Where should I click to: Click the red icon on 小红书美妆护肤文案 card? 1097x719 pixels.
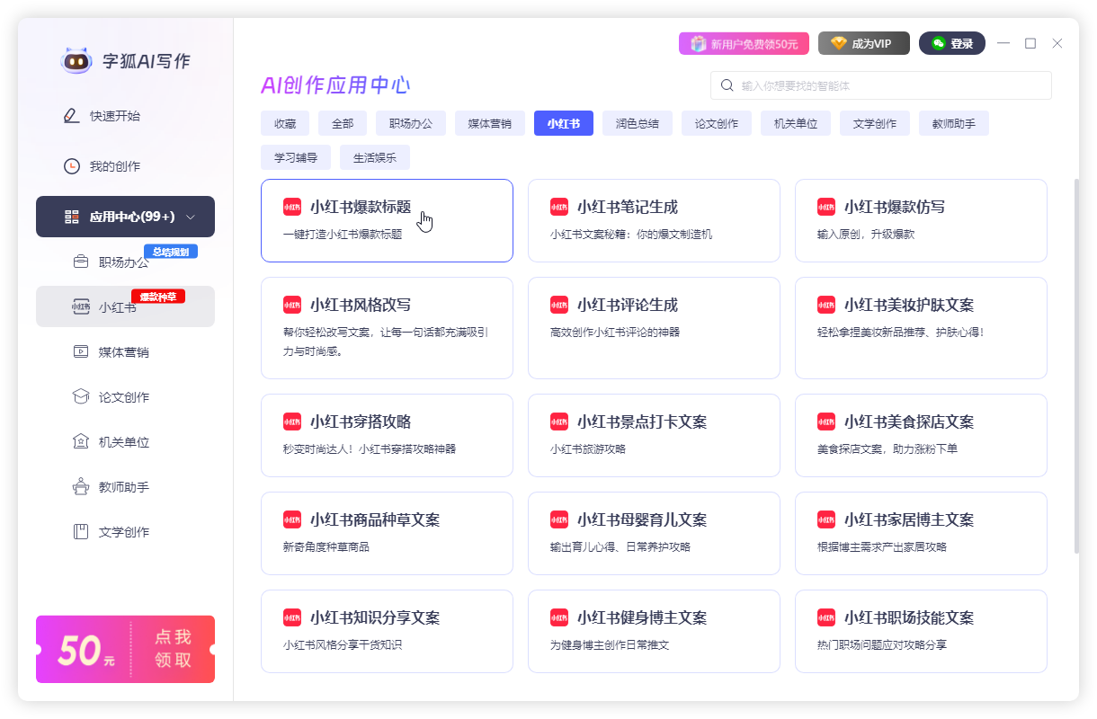pyautogui.click(x=826, y=305)
